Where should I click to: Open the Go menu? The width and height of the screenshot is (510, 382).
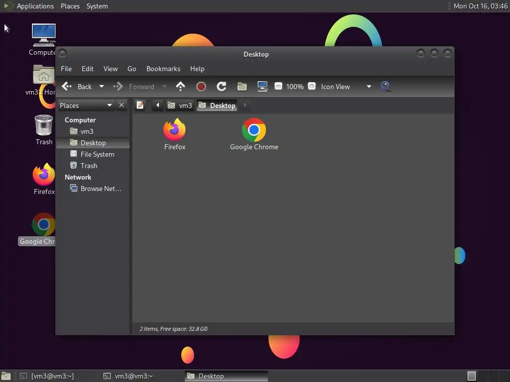click(131, 69)
